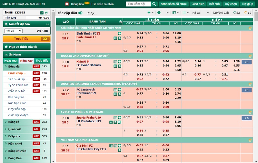The width and height of the screenshot is (258, 163).
Task: Click the Thông báo TV icon
Action: pos(67,4)
